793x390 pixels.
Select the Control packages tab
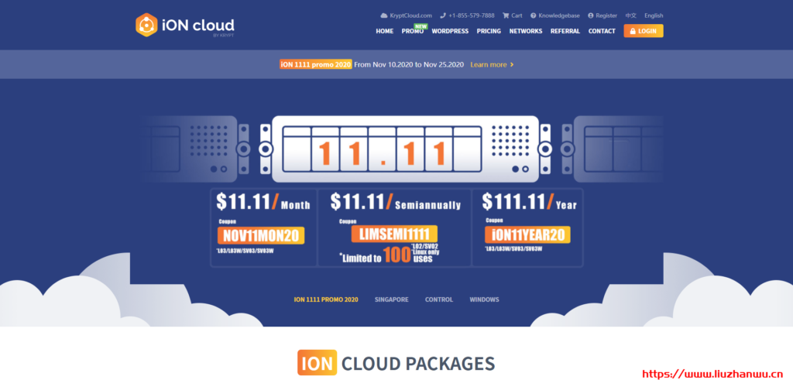pos(438,299)
